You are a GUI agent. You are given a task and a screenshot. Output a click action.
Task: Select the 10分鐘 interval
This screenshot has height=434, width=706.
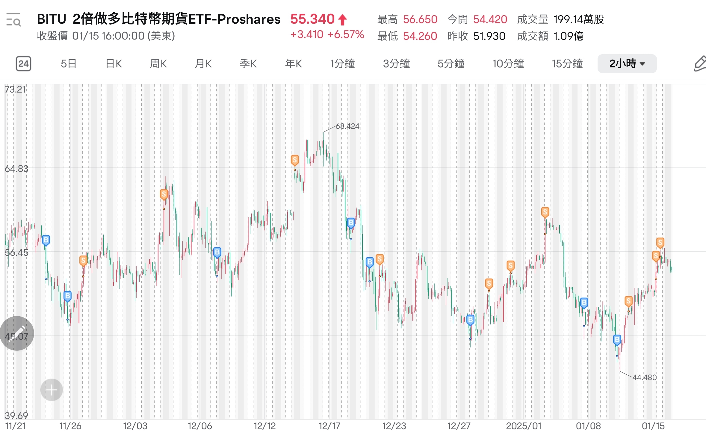point(508,63)
